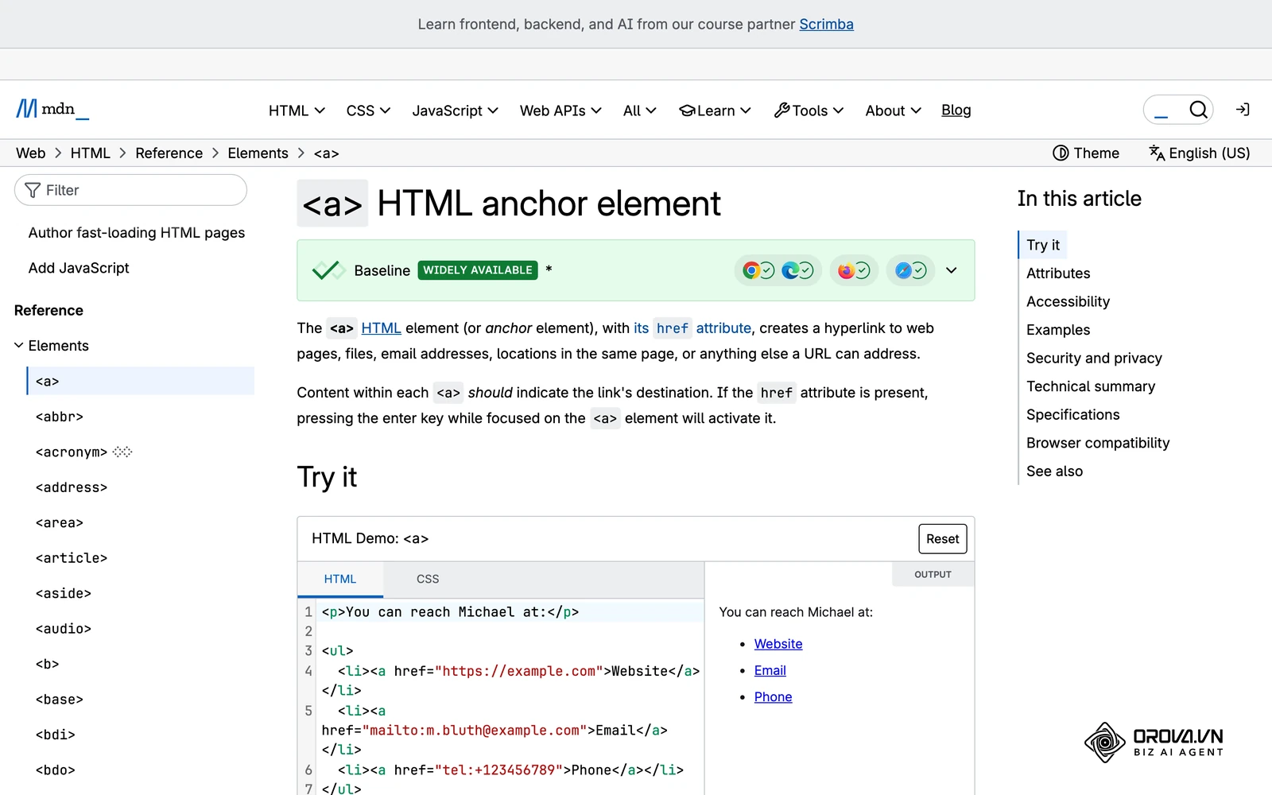Click the filter funnel icon
The height and width of the screenshot is (795, 1272).
click(33, 190)
